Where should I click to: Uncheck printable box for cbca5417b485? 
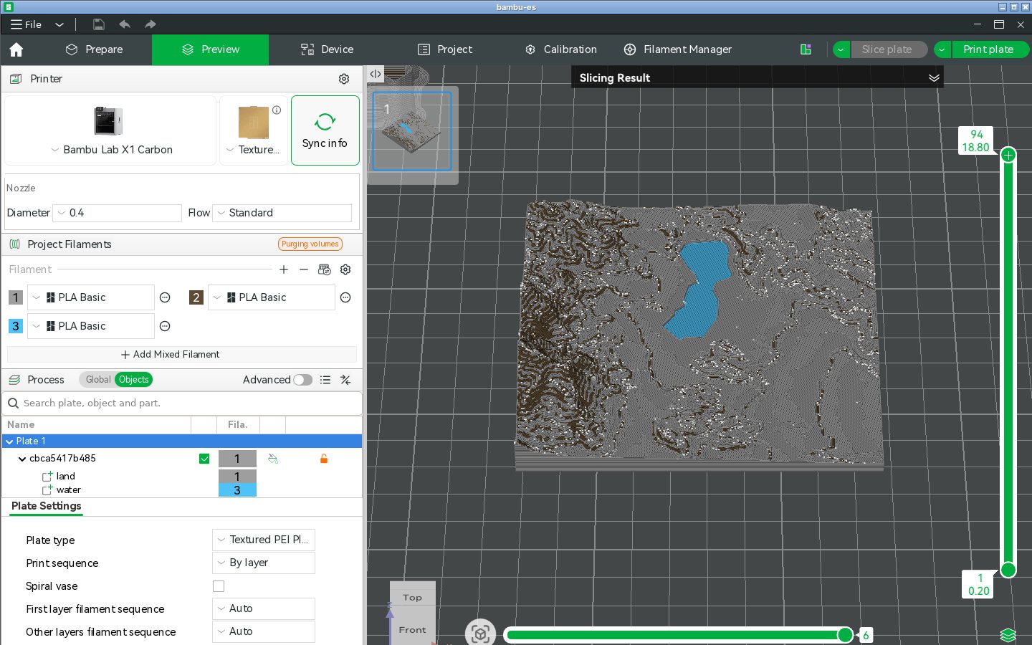204,459
